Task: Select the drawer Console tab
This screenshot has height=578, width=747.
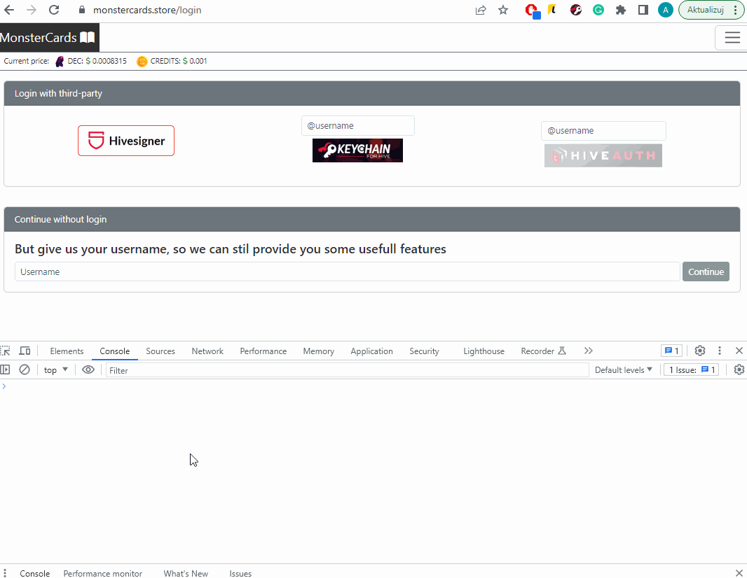Action: coord(35,573)
